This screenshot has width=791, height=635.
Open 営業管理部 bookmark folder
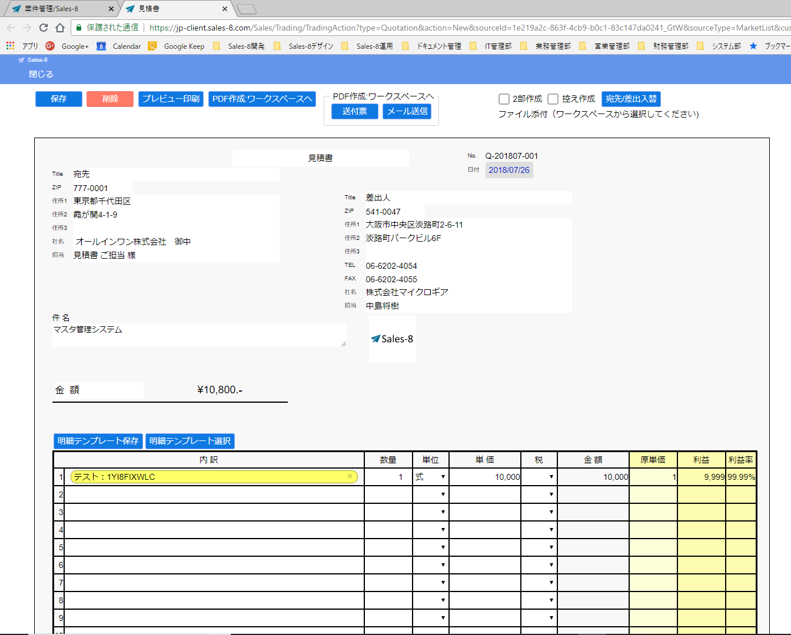pos(604,46)
